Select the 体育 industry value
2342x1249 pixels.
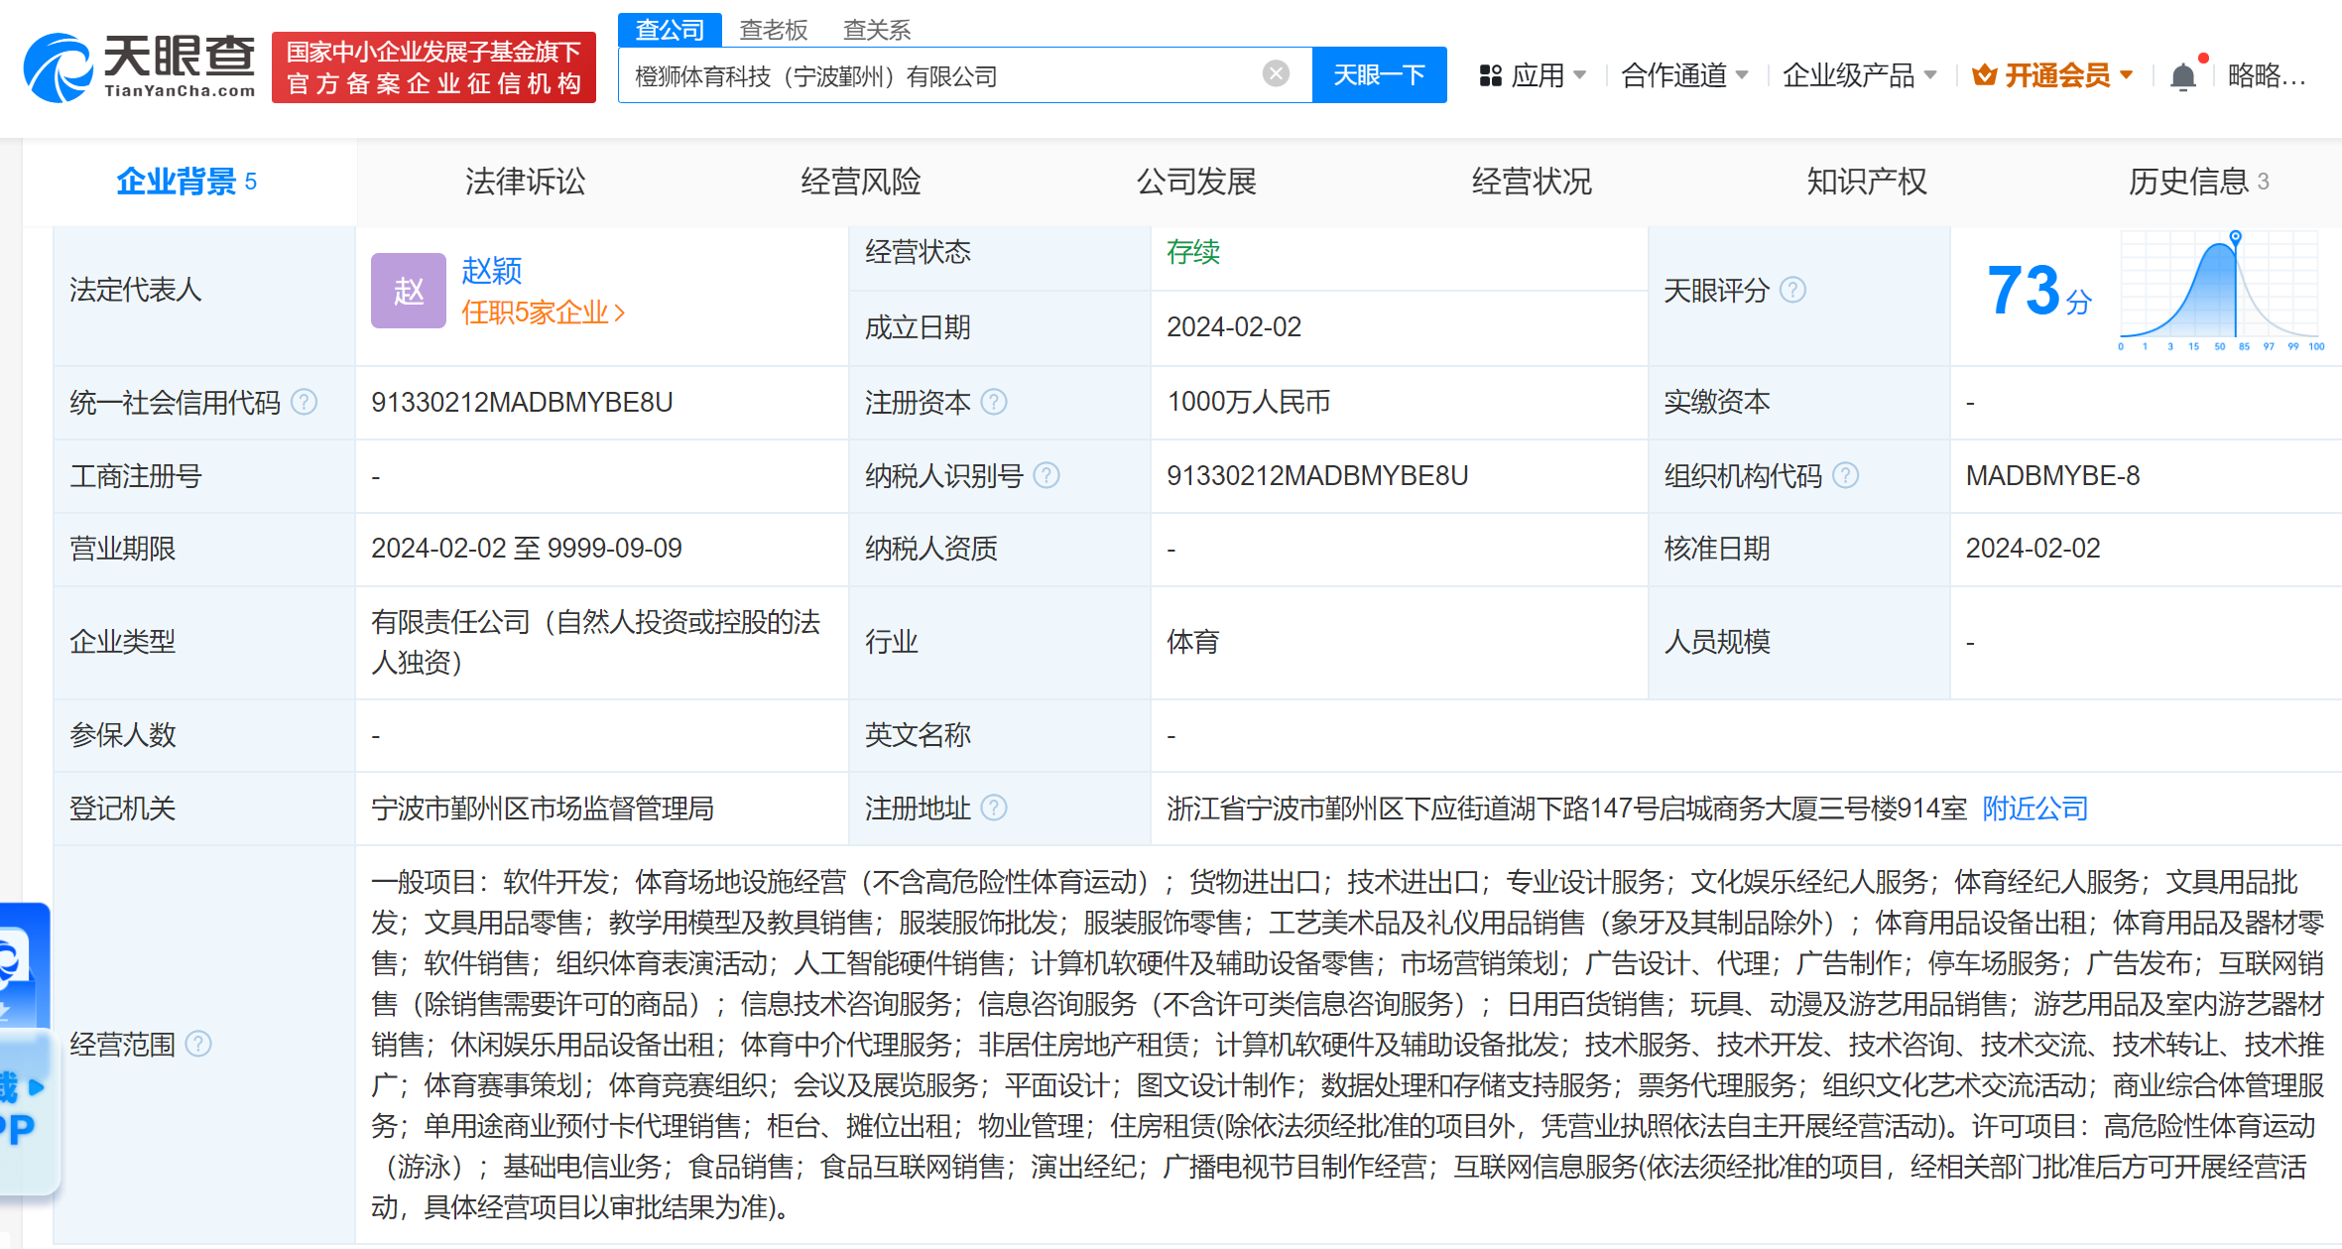(x=1193, y=642)
